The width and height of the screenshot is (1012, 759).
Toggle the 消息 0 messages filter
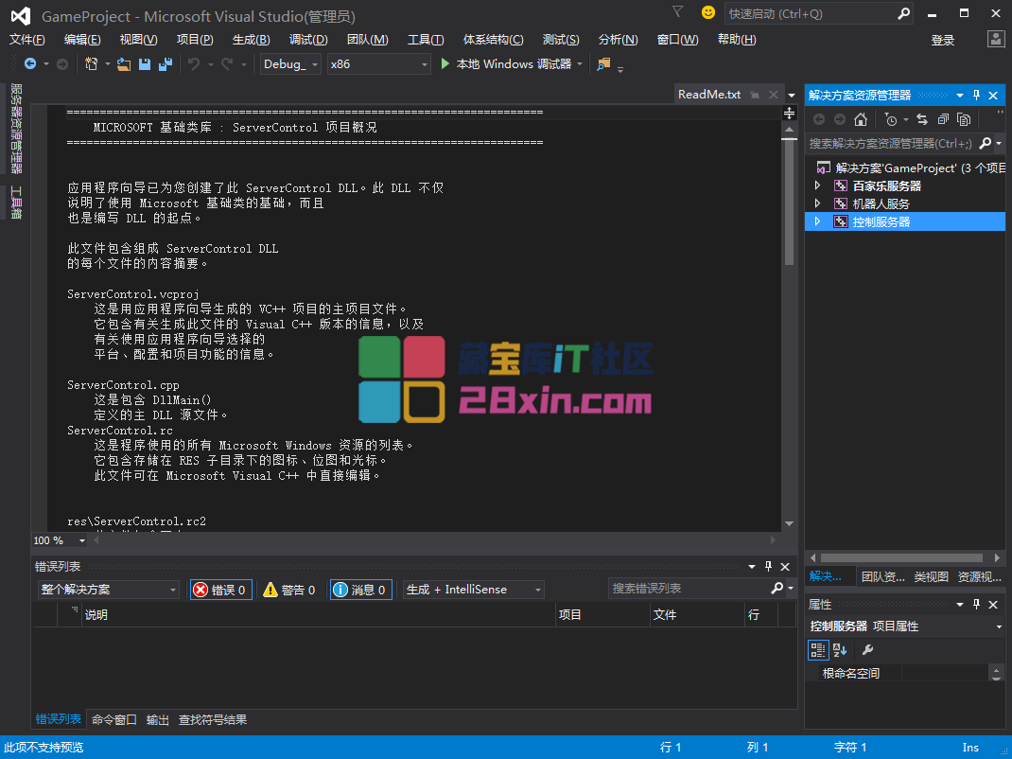point(360,590)
